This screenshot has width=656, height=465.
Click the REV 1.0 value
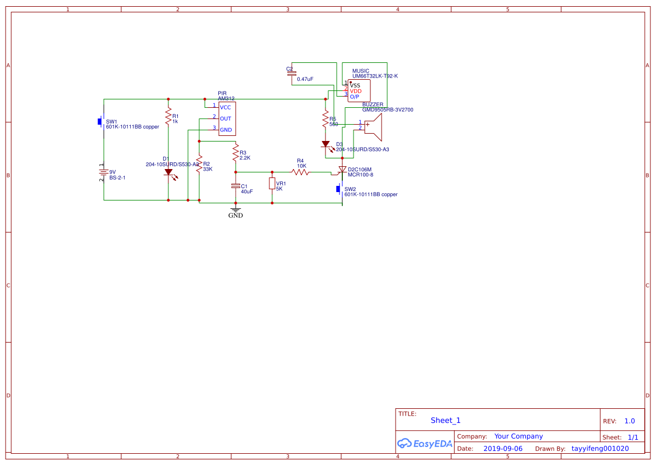629,421
